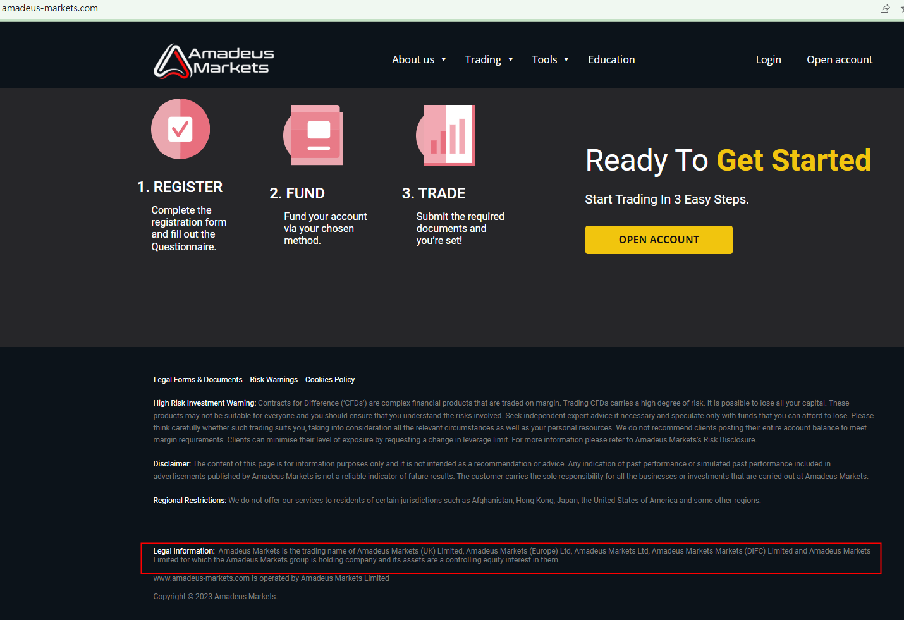
Task: Expand the Trading dropdown arrow
Action: point(511,60)
